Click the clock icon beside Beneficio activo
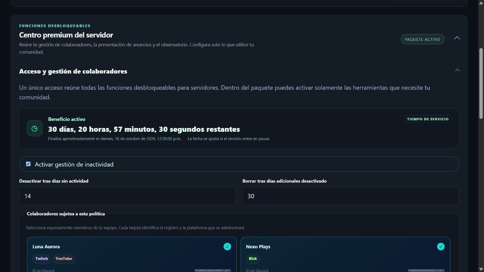Viewport: 484px width, 272px height. click(34, 128)
